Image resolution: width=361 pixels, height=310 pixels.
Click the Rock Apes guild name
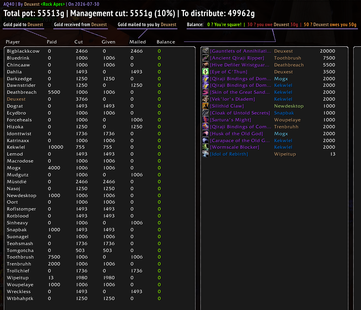click(x=53, y=4)
